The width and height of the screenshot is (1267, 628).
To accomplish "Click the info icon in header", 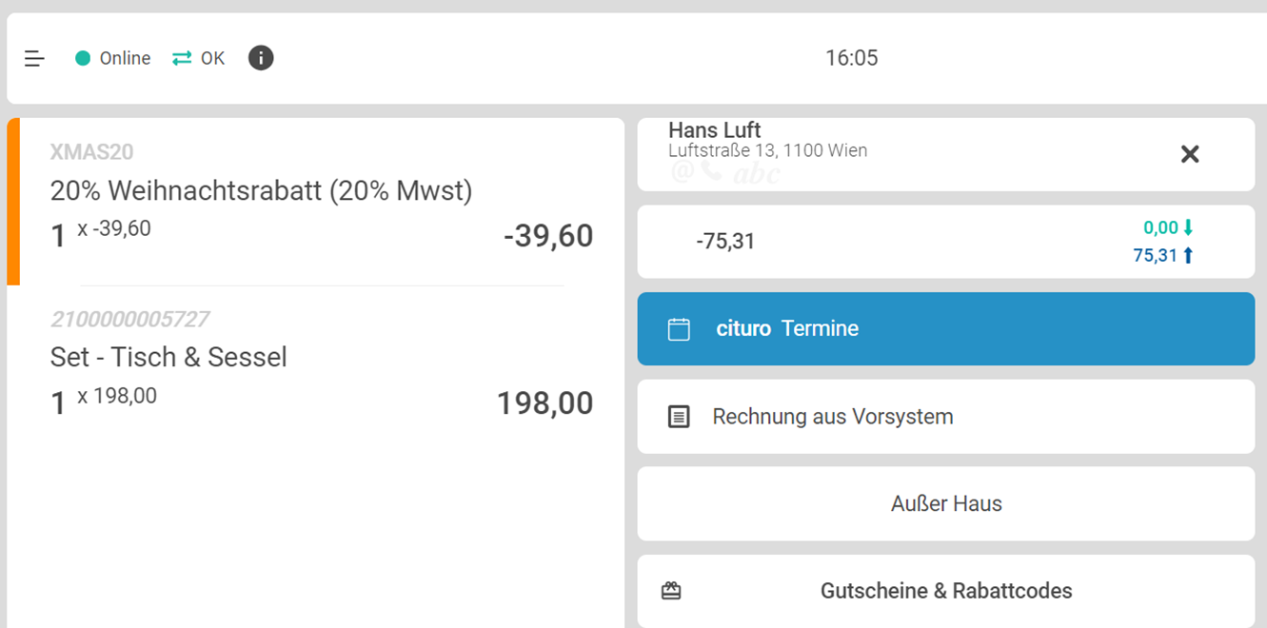I will pyautogui.click(x=261, y=58).
